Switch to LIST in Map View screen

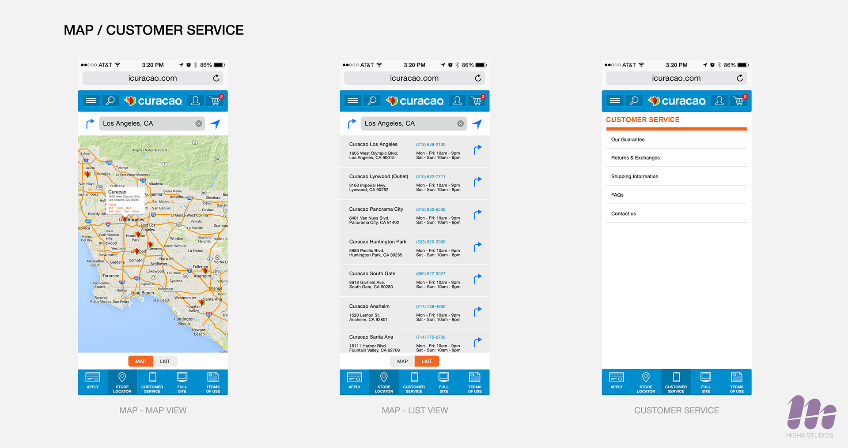point(165,361)
